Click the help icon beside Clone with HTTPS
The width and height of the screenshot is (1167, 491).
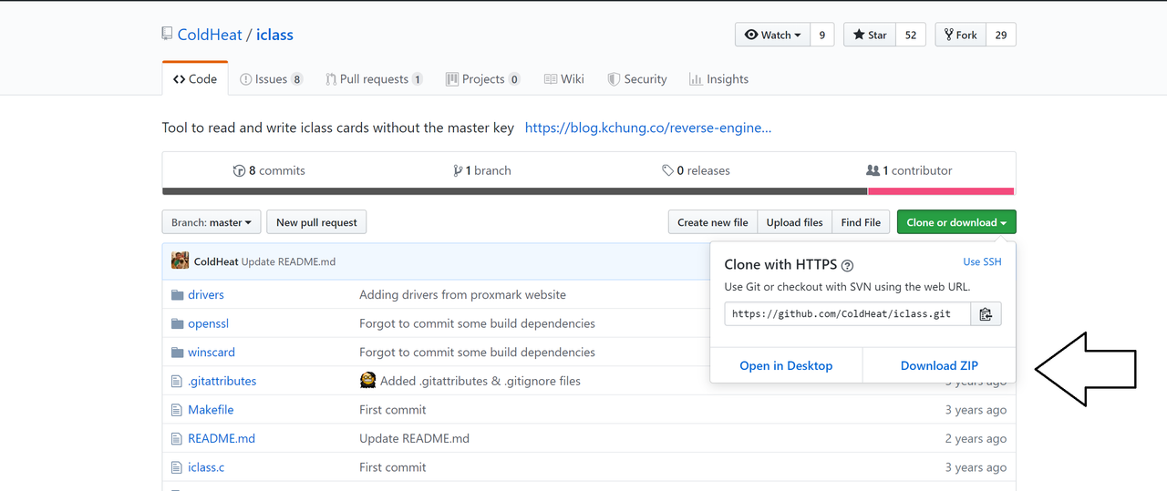[x=847, y=265]
